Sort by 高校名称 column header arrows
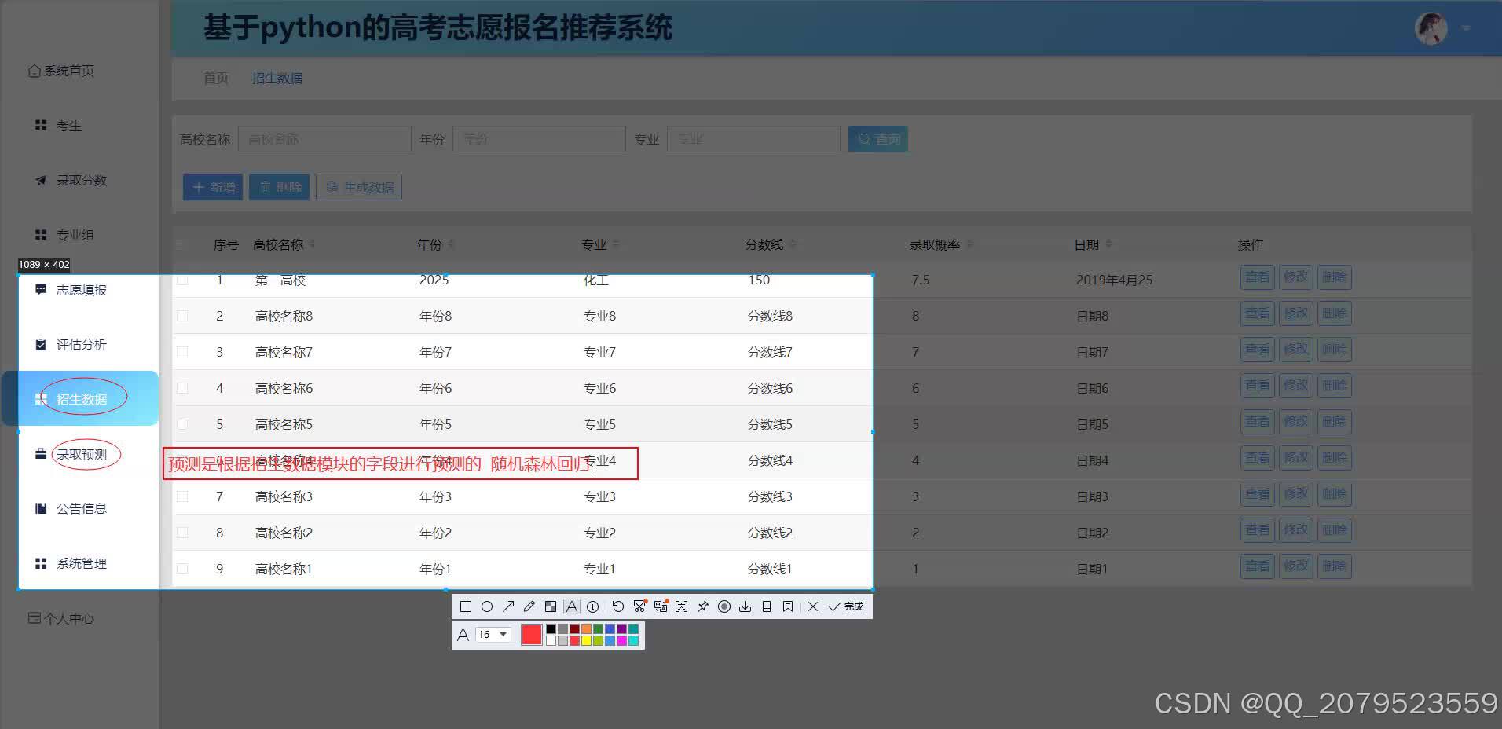The image size is (1502, 729). (313, 244)
